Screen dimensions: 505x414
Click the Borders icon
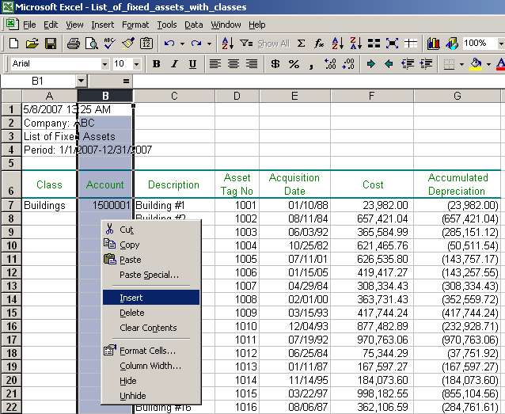(449, 64)
